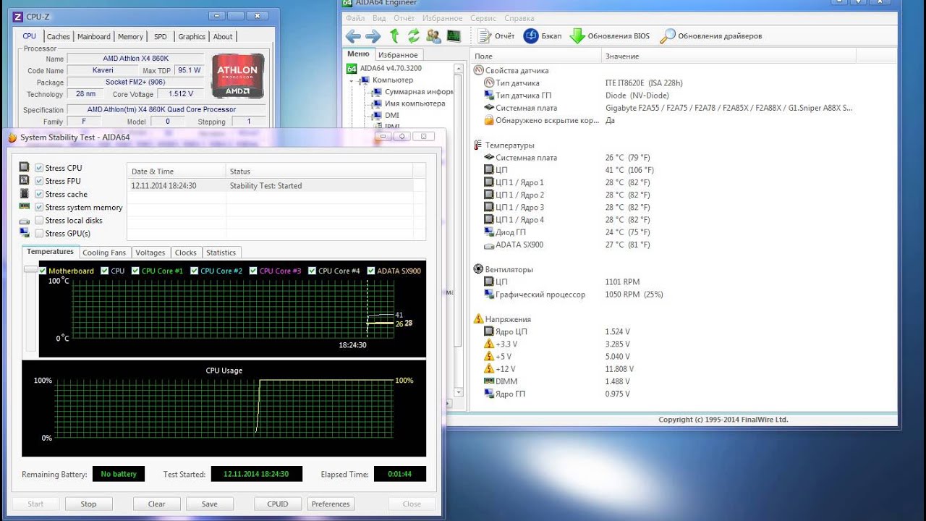Click the AIDA64 tree scrollbar up arrow

pyautogui.click(x=458, y=68)
